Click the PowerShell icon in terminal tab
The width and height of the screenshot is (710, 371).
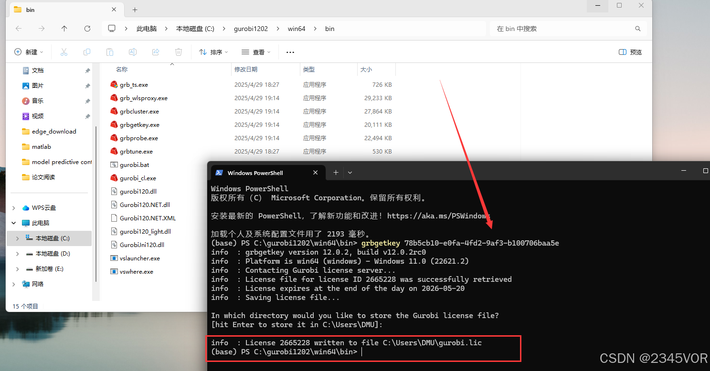click(x=219, y=173)
